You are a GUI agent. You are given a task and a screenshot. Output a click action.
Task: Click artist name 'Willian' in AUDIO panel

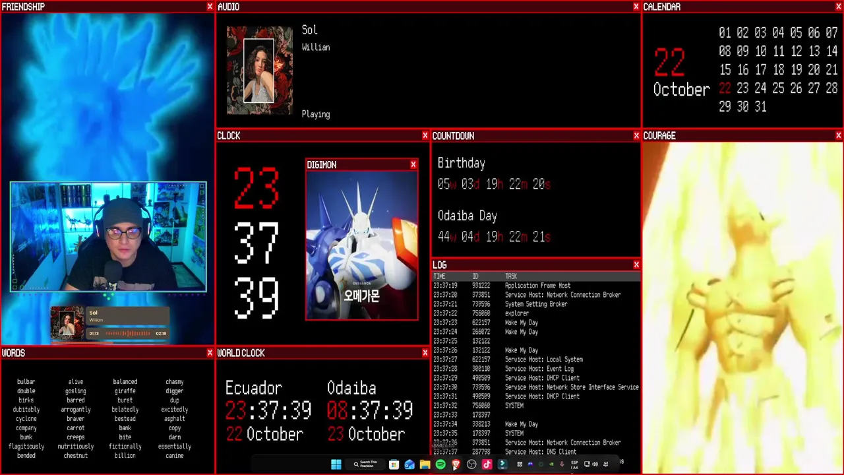(x=316, y=47)
